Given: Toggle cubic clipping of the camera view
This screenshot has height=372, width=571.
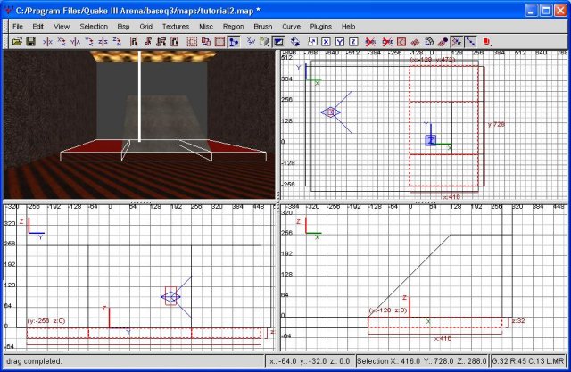Looking at the screenshot, I should click(278, 42).
